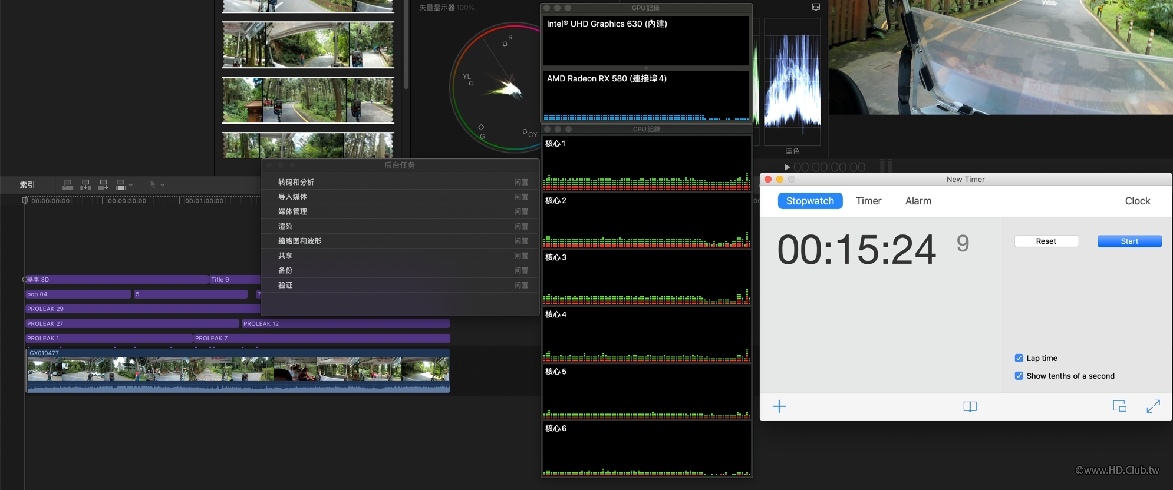The height and width of the screenshot is (490, 1173).
Task: Click the append clip to storyline icon
Action: tap(103, 185)
